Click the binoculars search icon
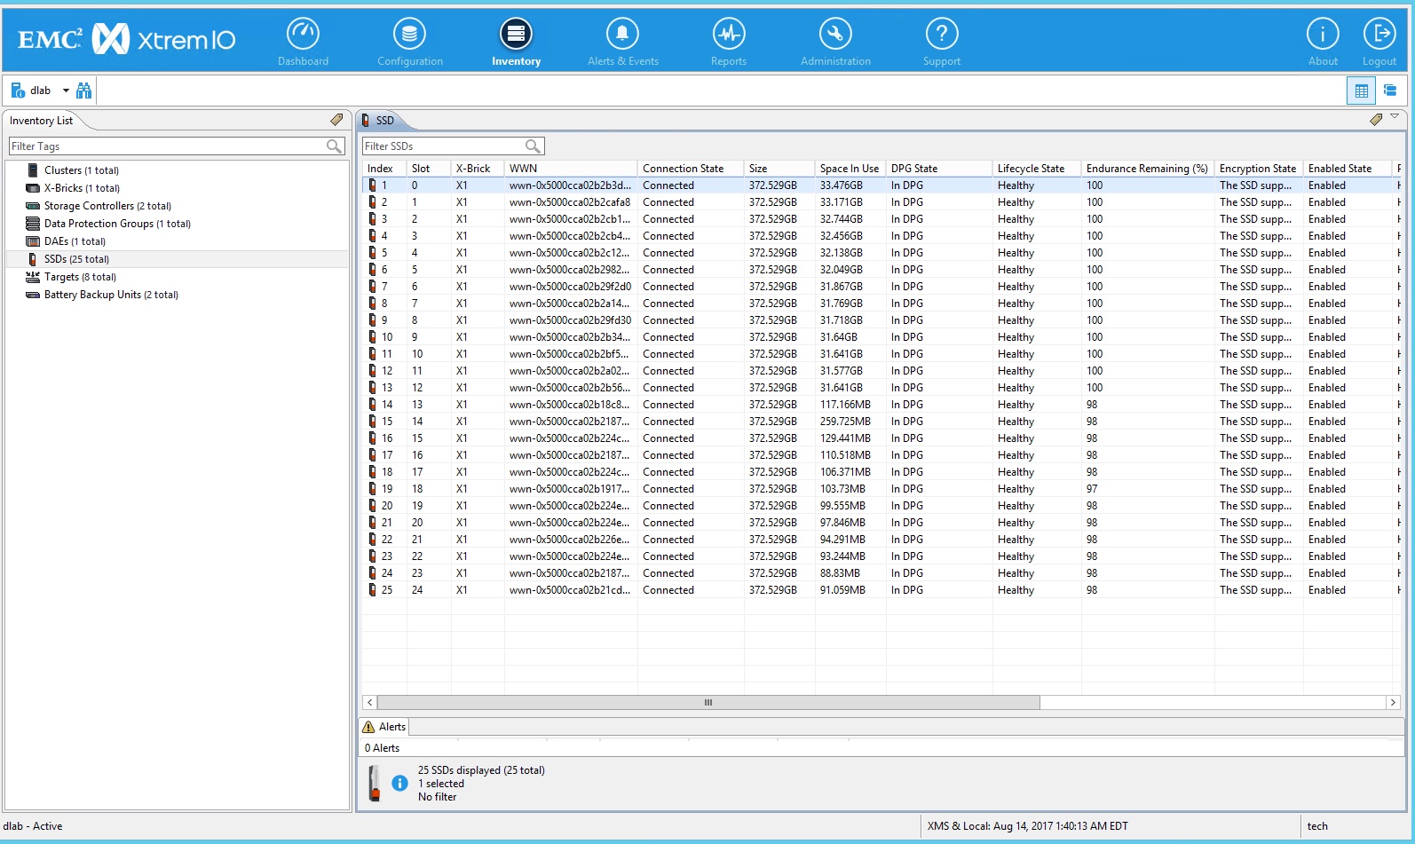Screen dimensions: 1415x844 click(84, 91)
